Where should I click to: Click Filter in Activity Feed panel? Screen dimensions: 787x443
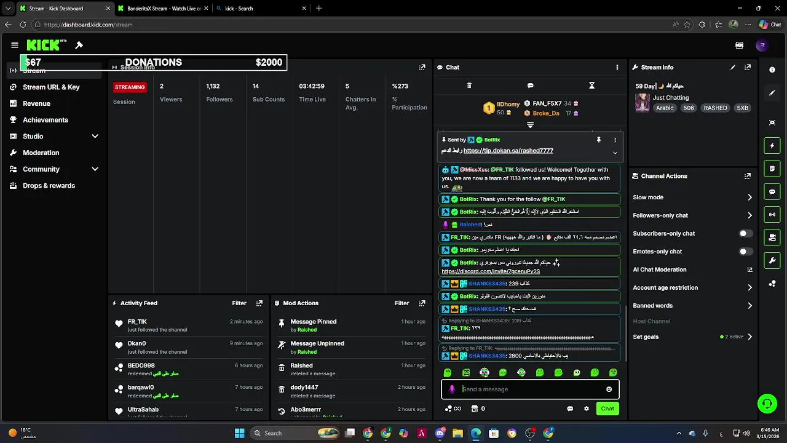239,303
